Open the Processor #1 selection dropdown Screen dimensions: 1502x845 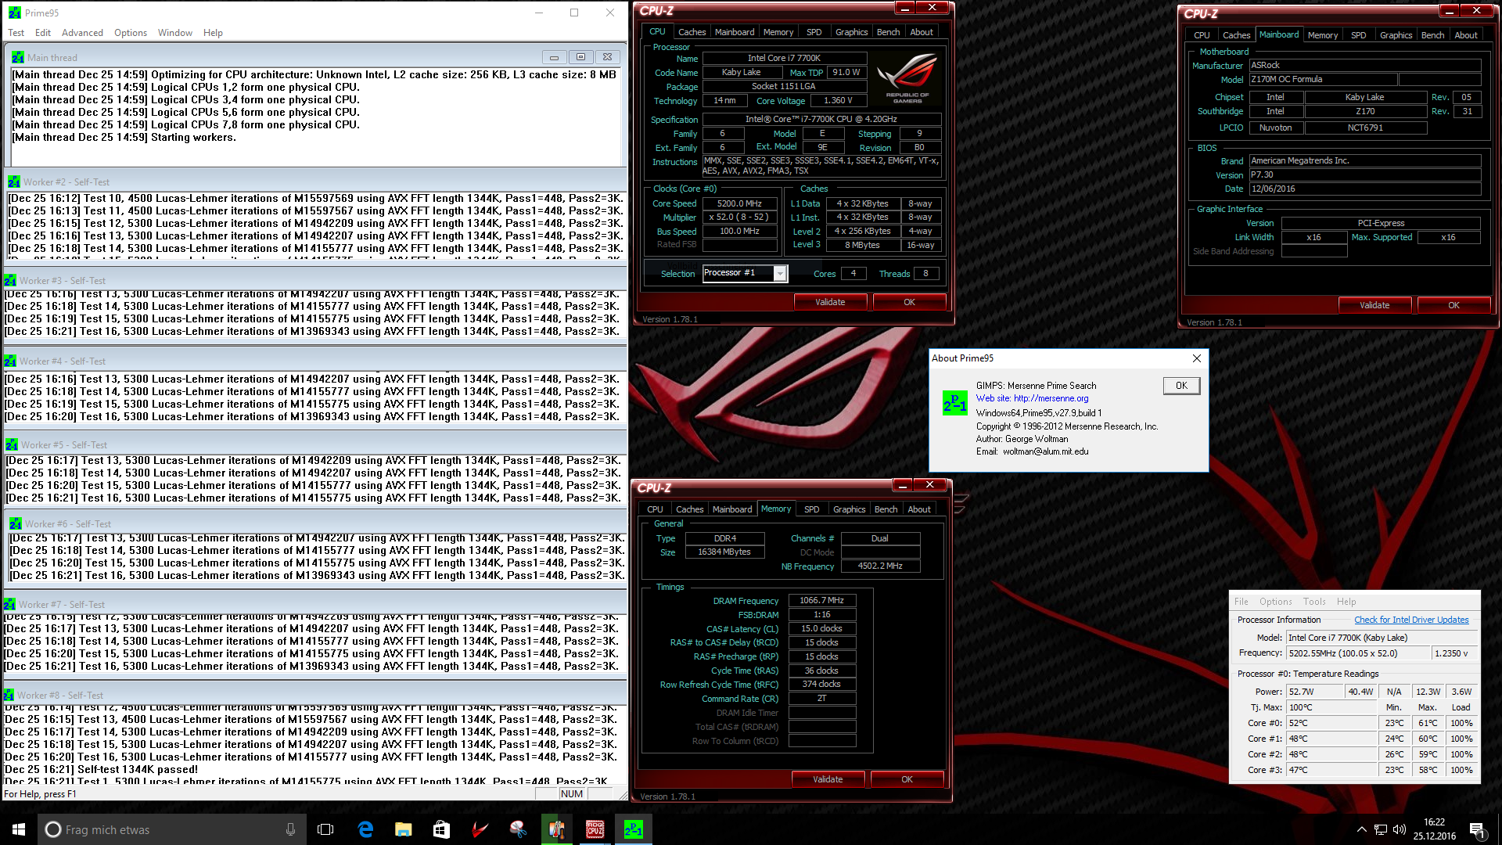pyautogui.click(x=779, y=273)
